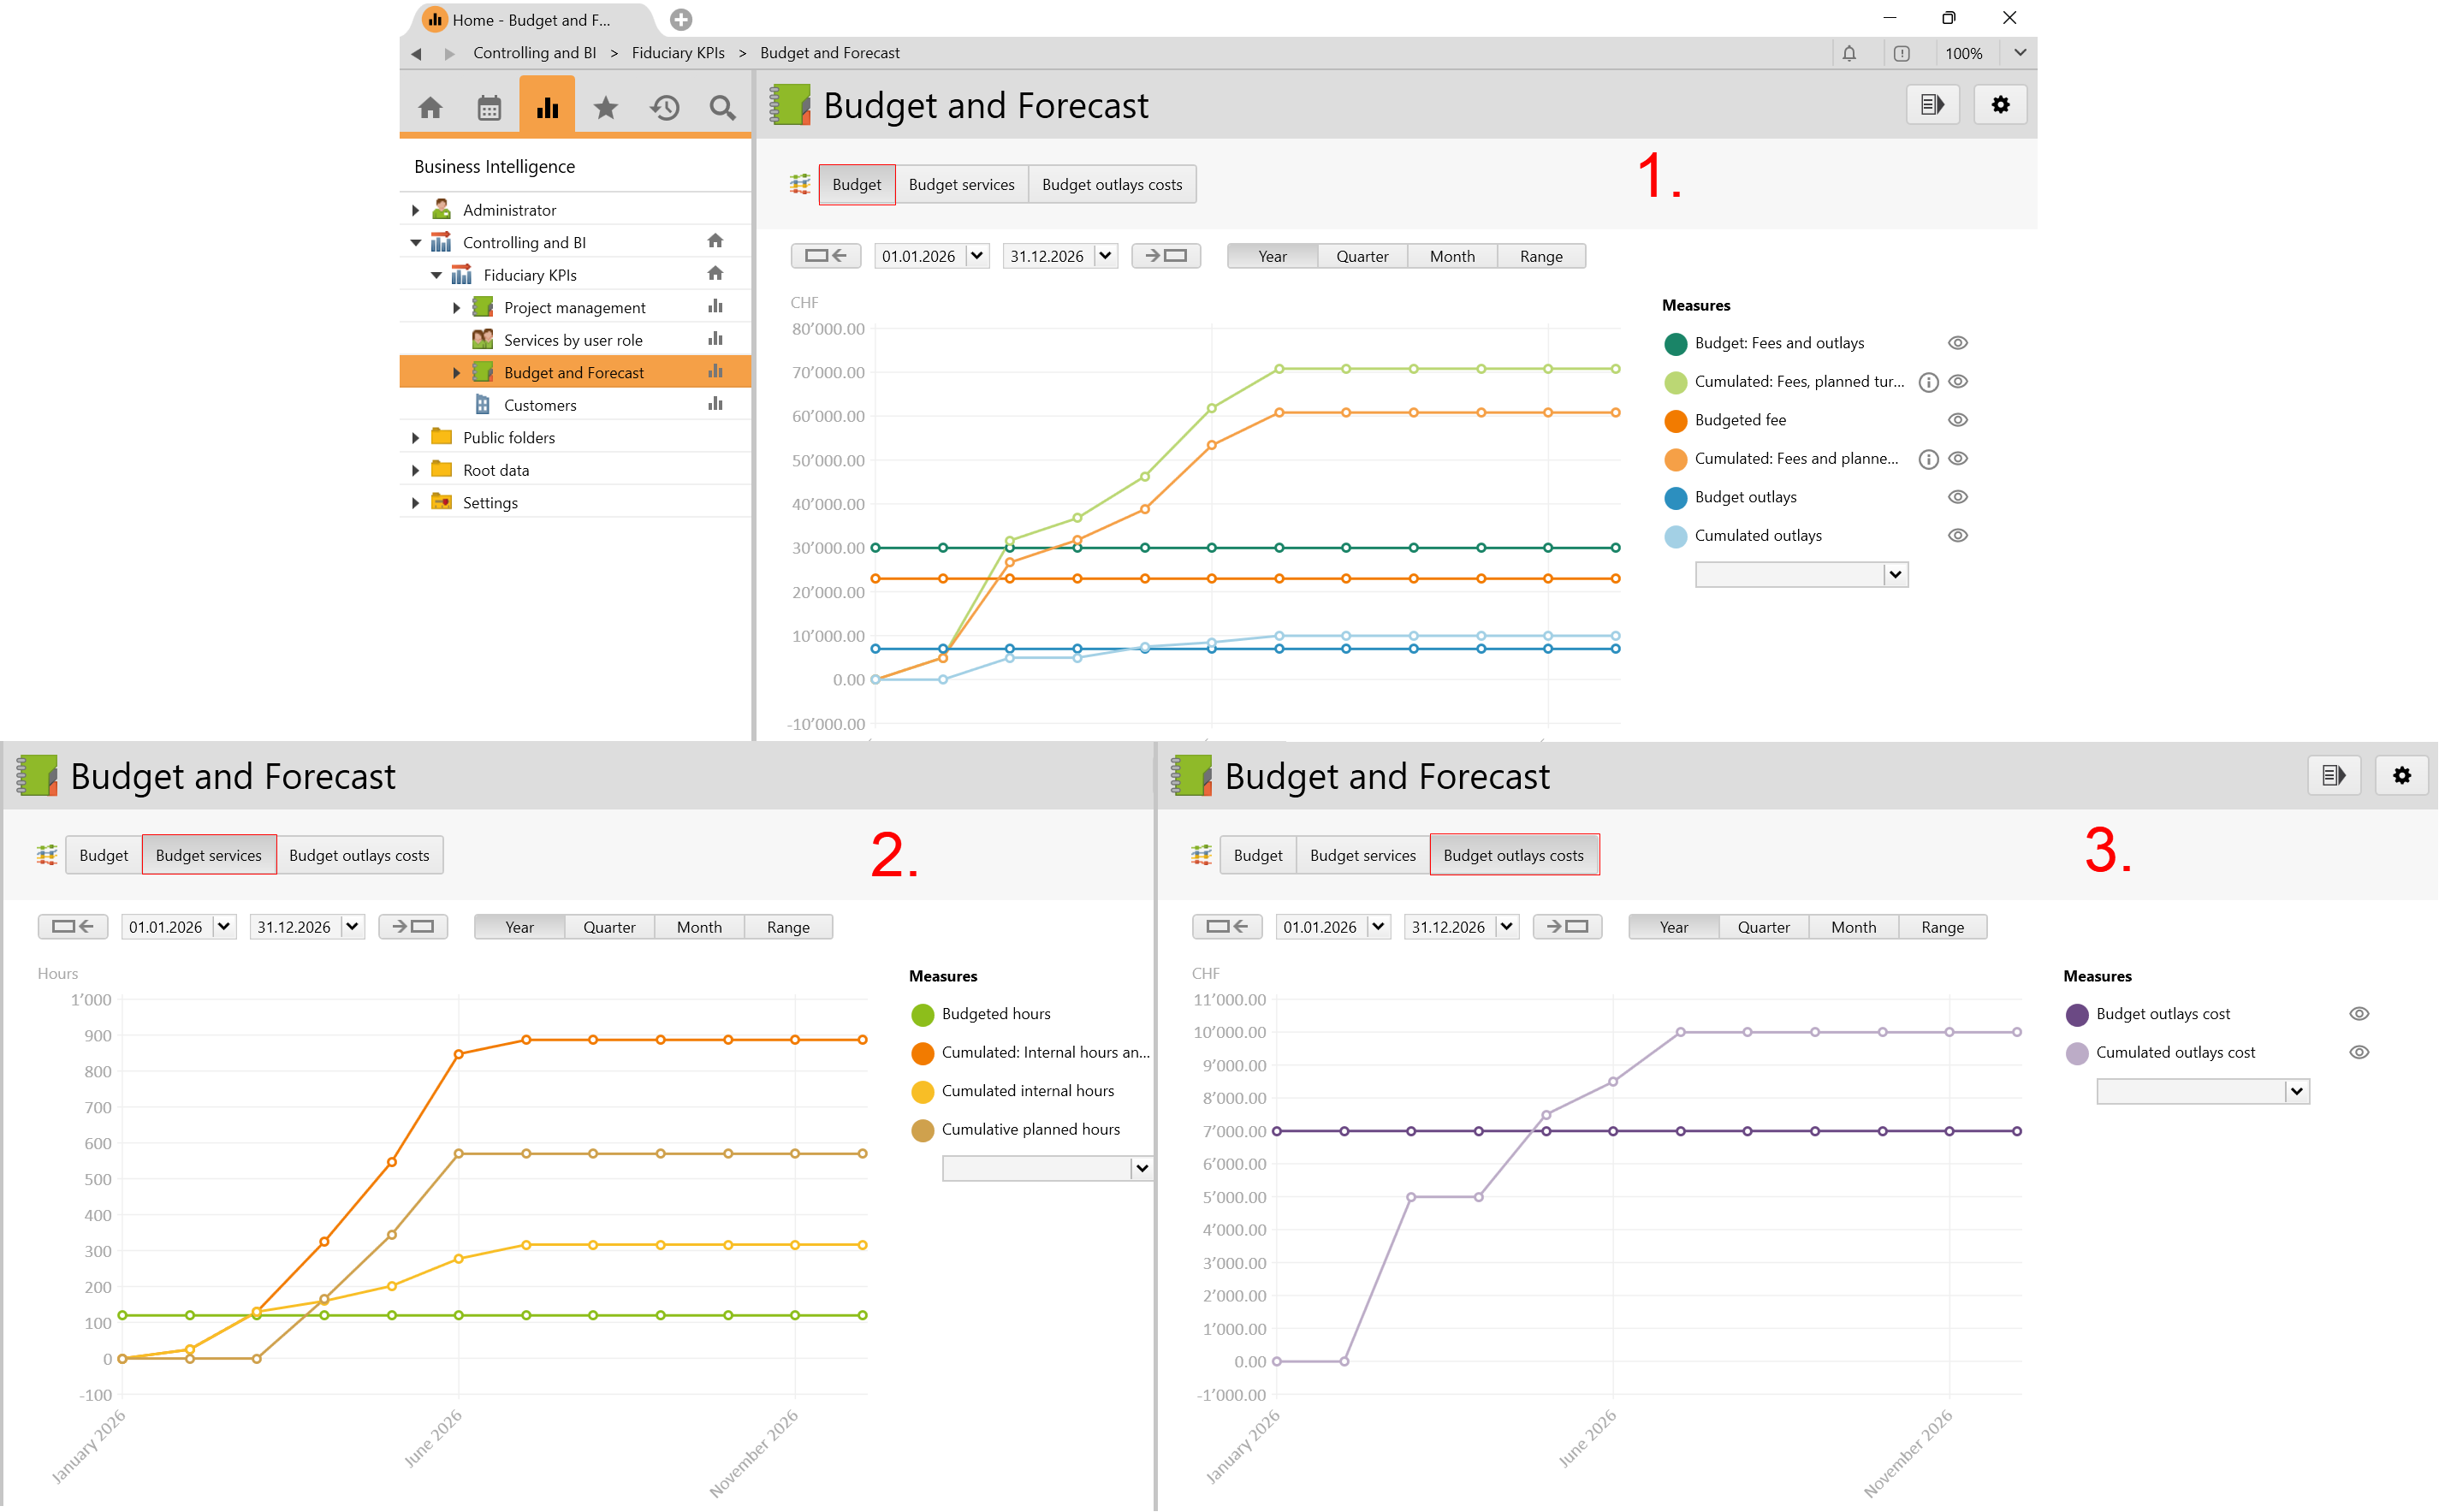Click the Search magnifier icon
This screenshot has width=2439, height=1512.
pos(722,107)
